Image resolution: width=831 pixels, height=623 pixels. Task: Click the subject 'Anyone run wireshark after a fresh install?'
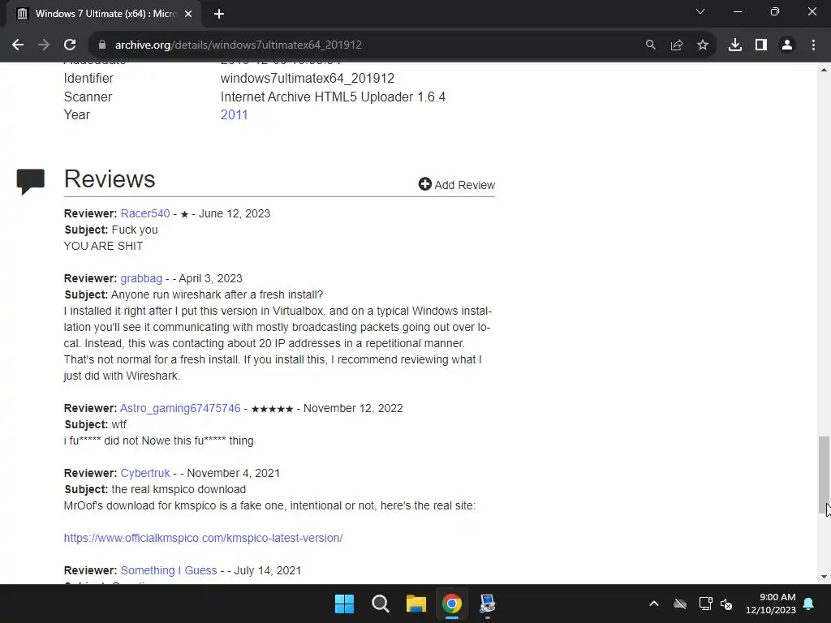217,294
